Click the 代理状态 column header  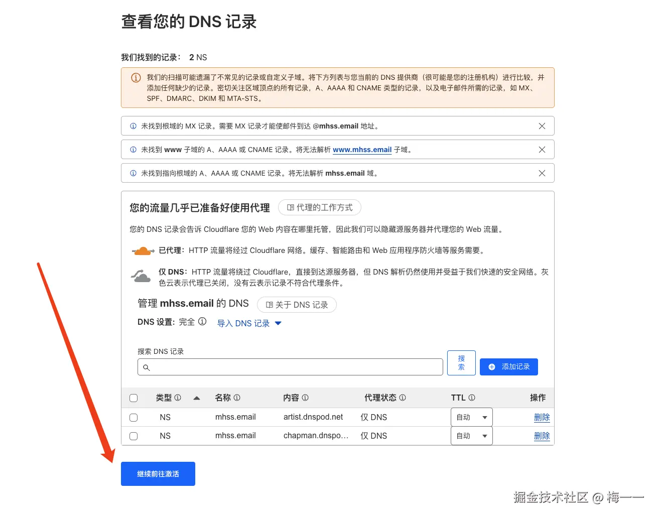[x=380, y=398]
